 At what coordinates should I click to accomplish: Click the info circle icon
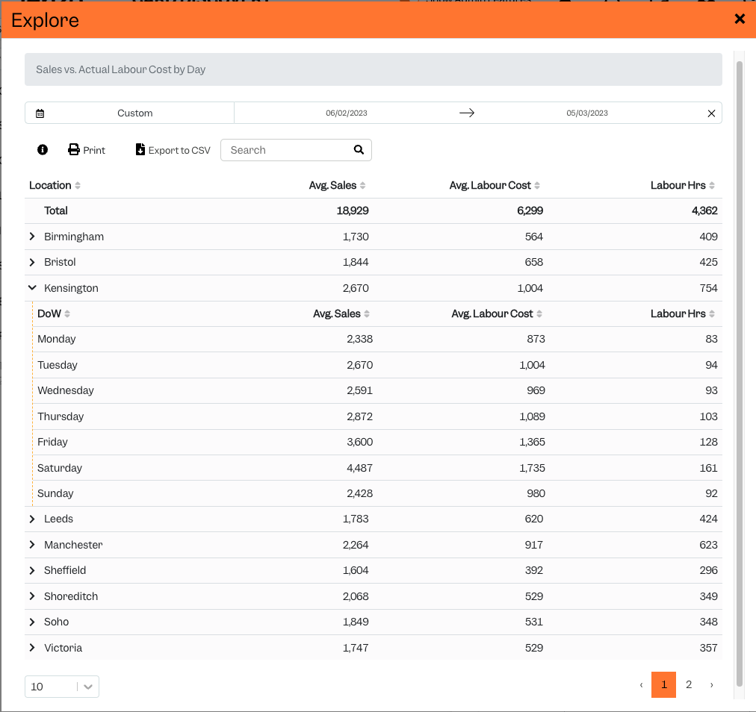point(43,150)
